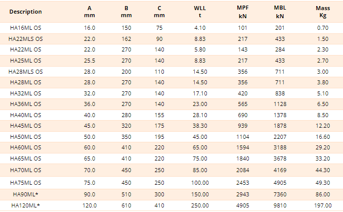
Task: Select the Mass Kg column header
Action: point(323,12)
